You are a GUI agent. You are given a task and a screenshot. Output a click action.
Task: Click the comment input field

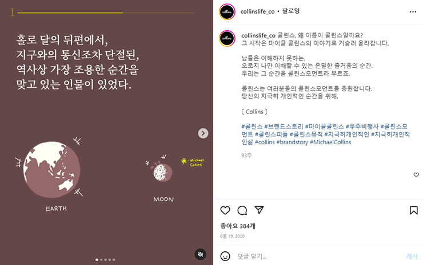pyautogui.click(x=318, y=256)
